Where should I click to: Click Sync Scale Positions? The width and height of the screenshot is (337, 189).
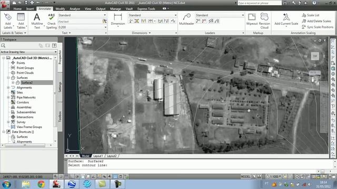pos(318,27)
